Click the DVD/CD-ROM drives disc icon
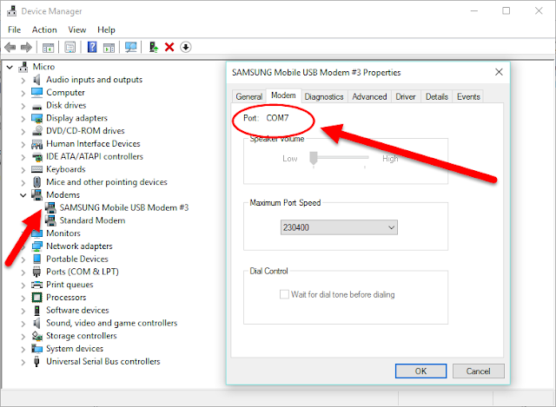The height and width of the screenshot is (407, 556). [36, 131]
